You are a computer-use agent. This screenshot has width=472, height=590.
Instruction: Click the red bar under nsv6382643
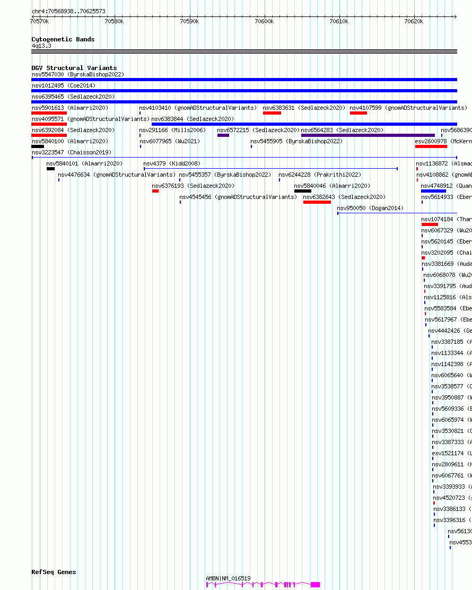coord(317,202)
